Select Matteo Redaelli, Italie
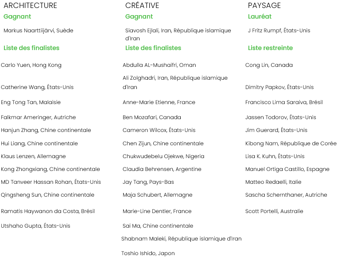This screenshot has height=260, width=341. tap(273, 182)
